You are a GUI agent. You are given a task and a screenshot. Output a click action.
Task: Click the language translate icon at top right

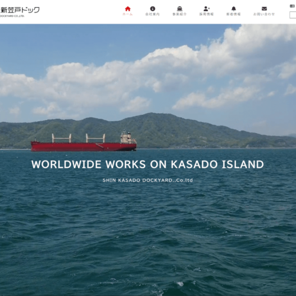tap(292, 6)
